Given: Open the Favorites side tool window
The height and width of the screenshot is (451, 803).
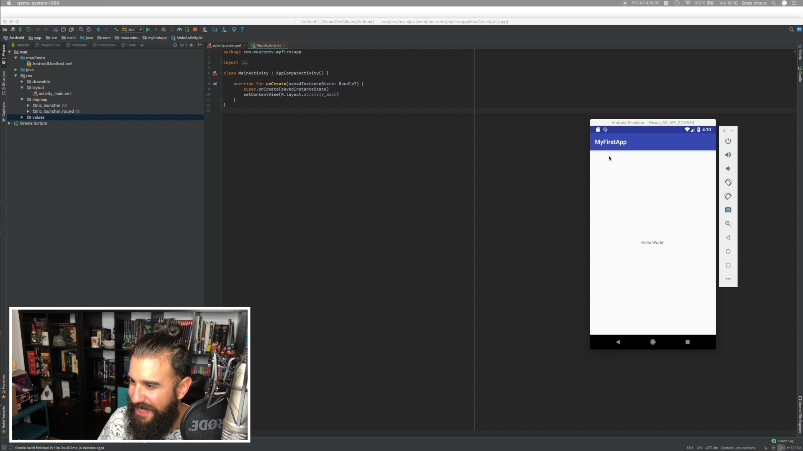Looking at the screenshot, I should coord(3,386).
